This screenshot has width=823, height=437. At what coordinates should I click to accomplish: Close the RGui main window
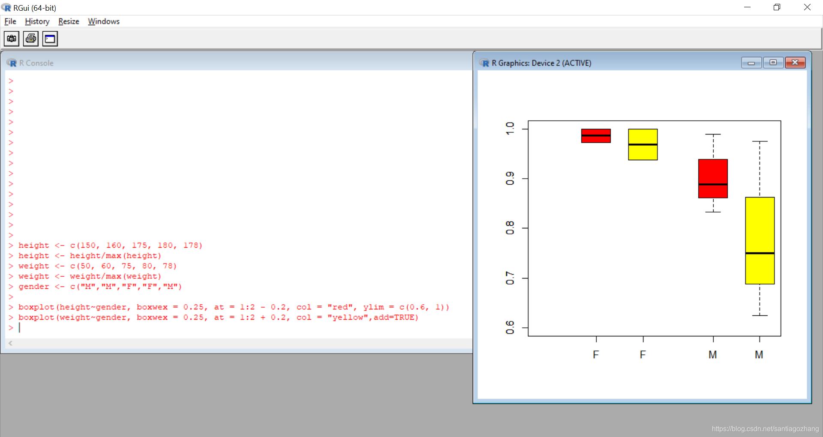pos(807,7)
